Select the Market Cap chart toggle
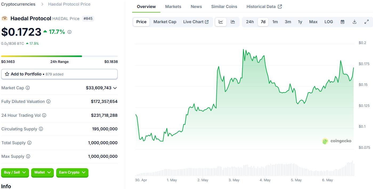The image size is (373, 189). [165, 22]
